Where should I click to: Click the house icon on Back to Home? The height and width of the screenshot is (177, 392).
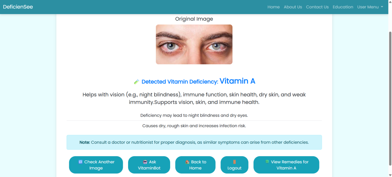pyautogui.click(x=187, y=162)
